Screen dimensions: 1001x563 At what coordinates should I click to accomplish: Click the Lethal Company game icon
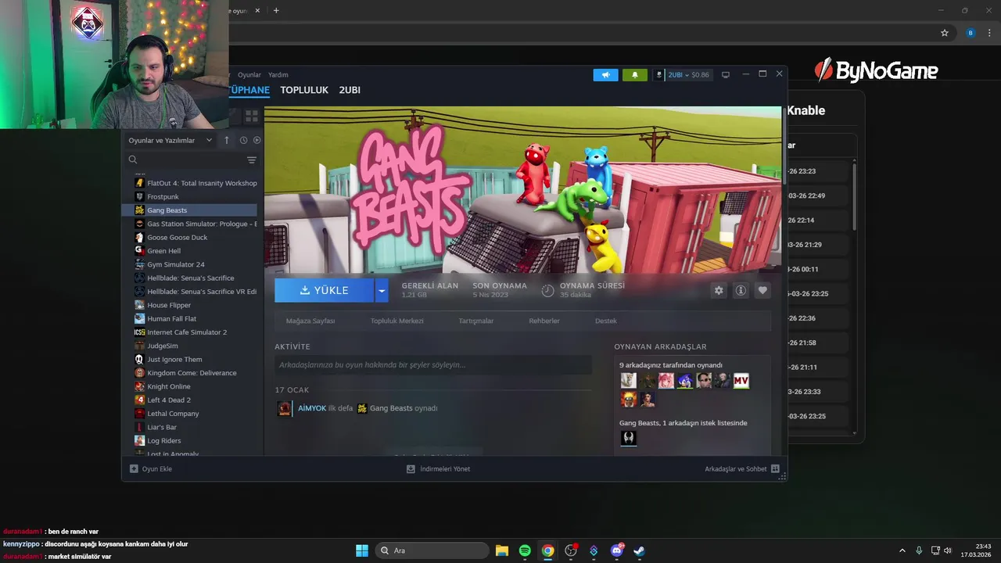(140, 414)
